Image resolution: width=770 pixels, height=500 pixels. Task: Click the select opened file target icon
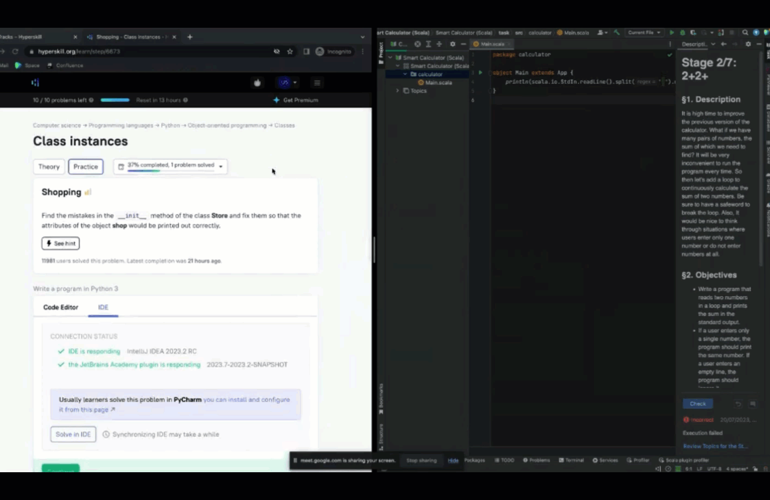click(x=418, y=44)
